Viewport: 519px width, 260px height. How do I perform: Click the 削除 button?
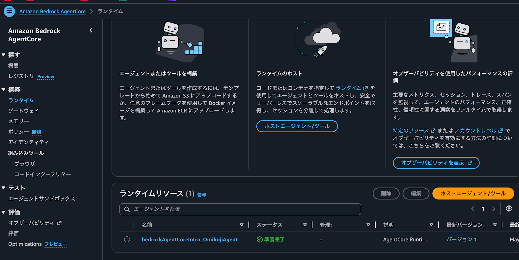386,194
